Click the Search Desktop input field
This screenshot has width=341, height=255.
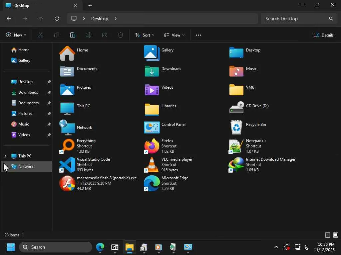point(299,19)
